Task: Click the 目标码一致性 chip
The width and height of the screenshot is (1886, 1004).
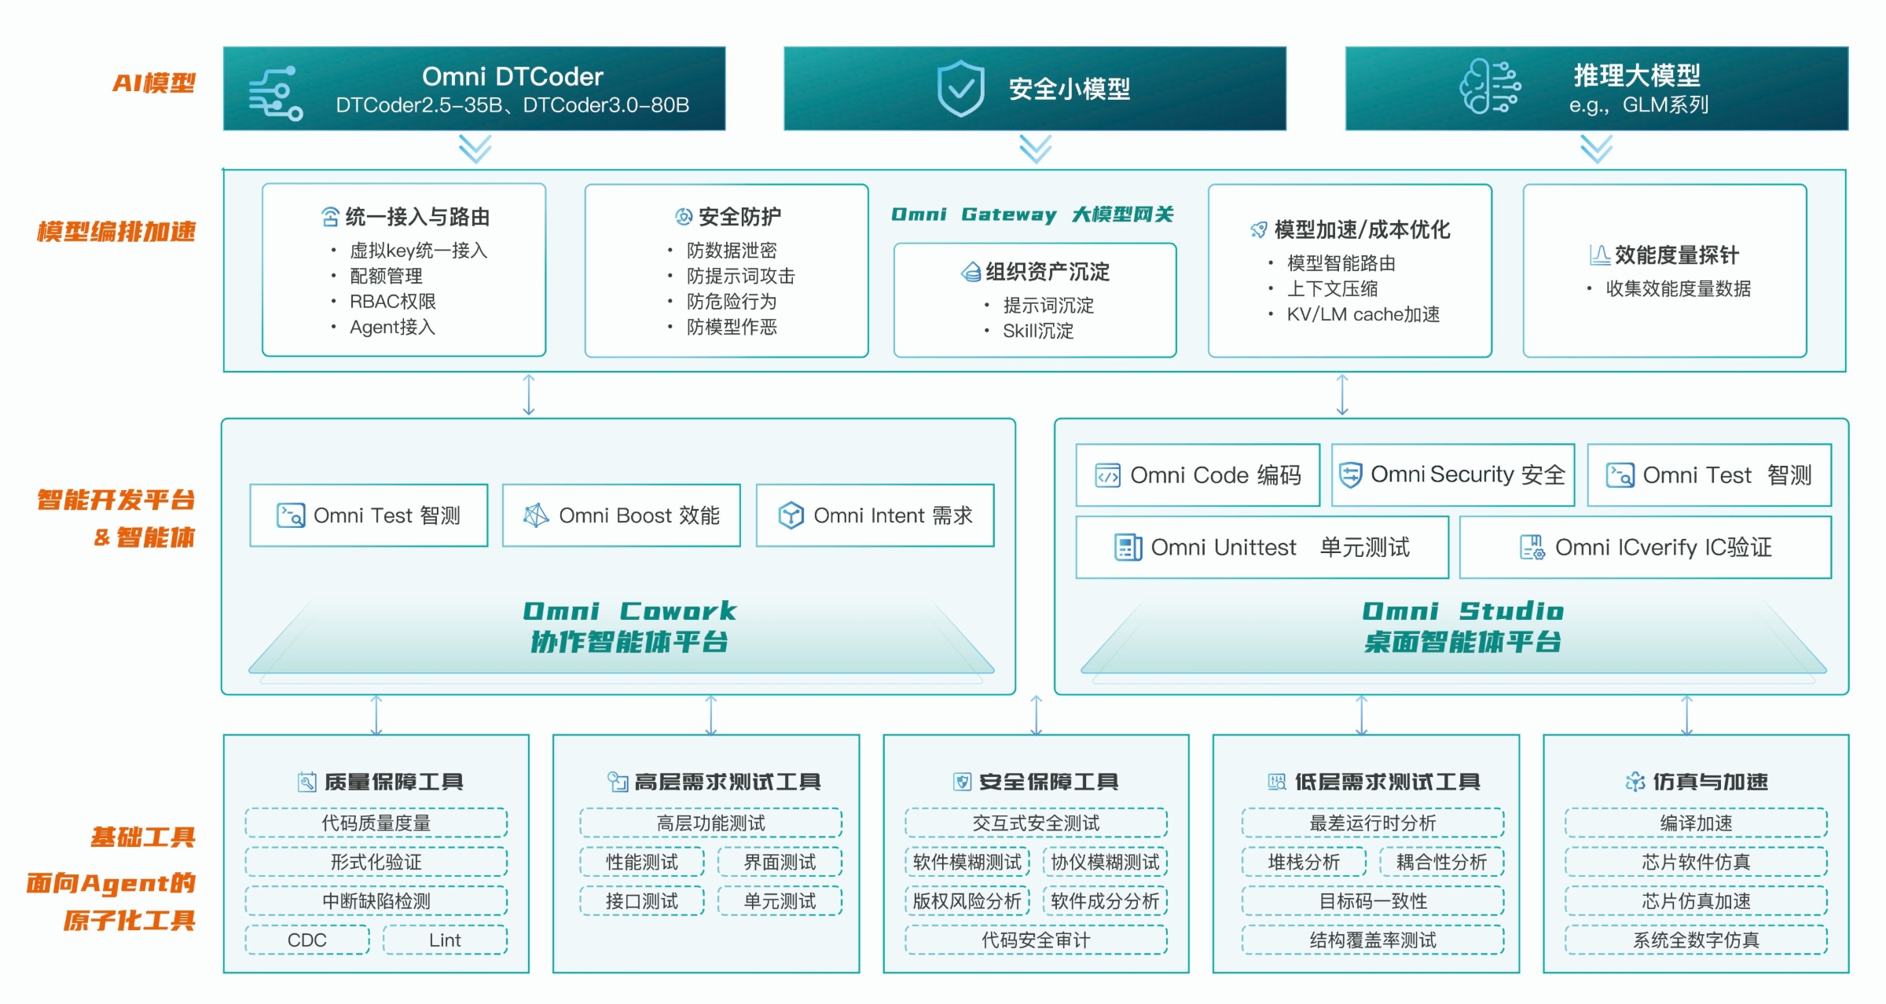Action: [1373, 901]
